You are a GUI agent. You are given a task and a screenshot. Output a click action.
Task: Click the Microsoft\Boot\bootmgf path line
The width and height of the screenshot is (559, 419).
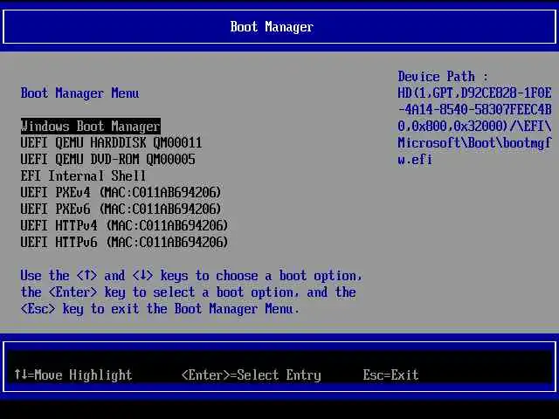tap(474, 143)
